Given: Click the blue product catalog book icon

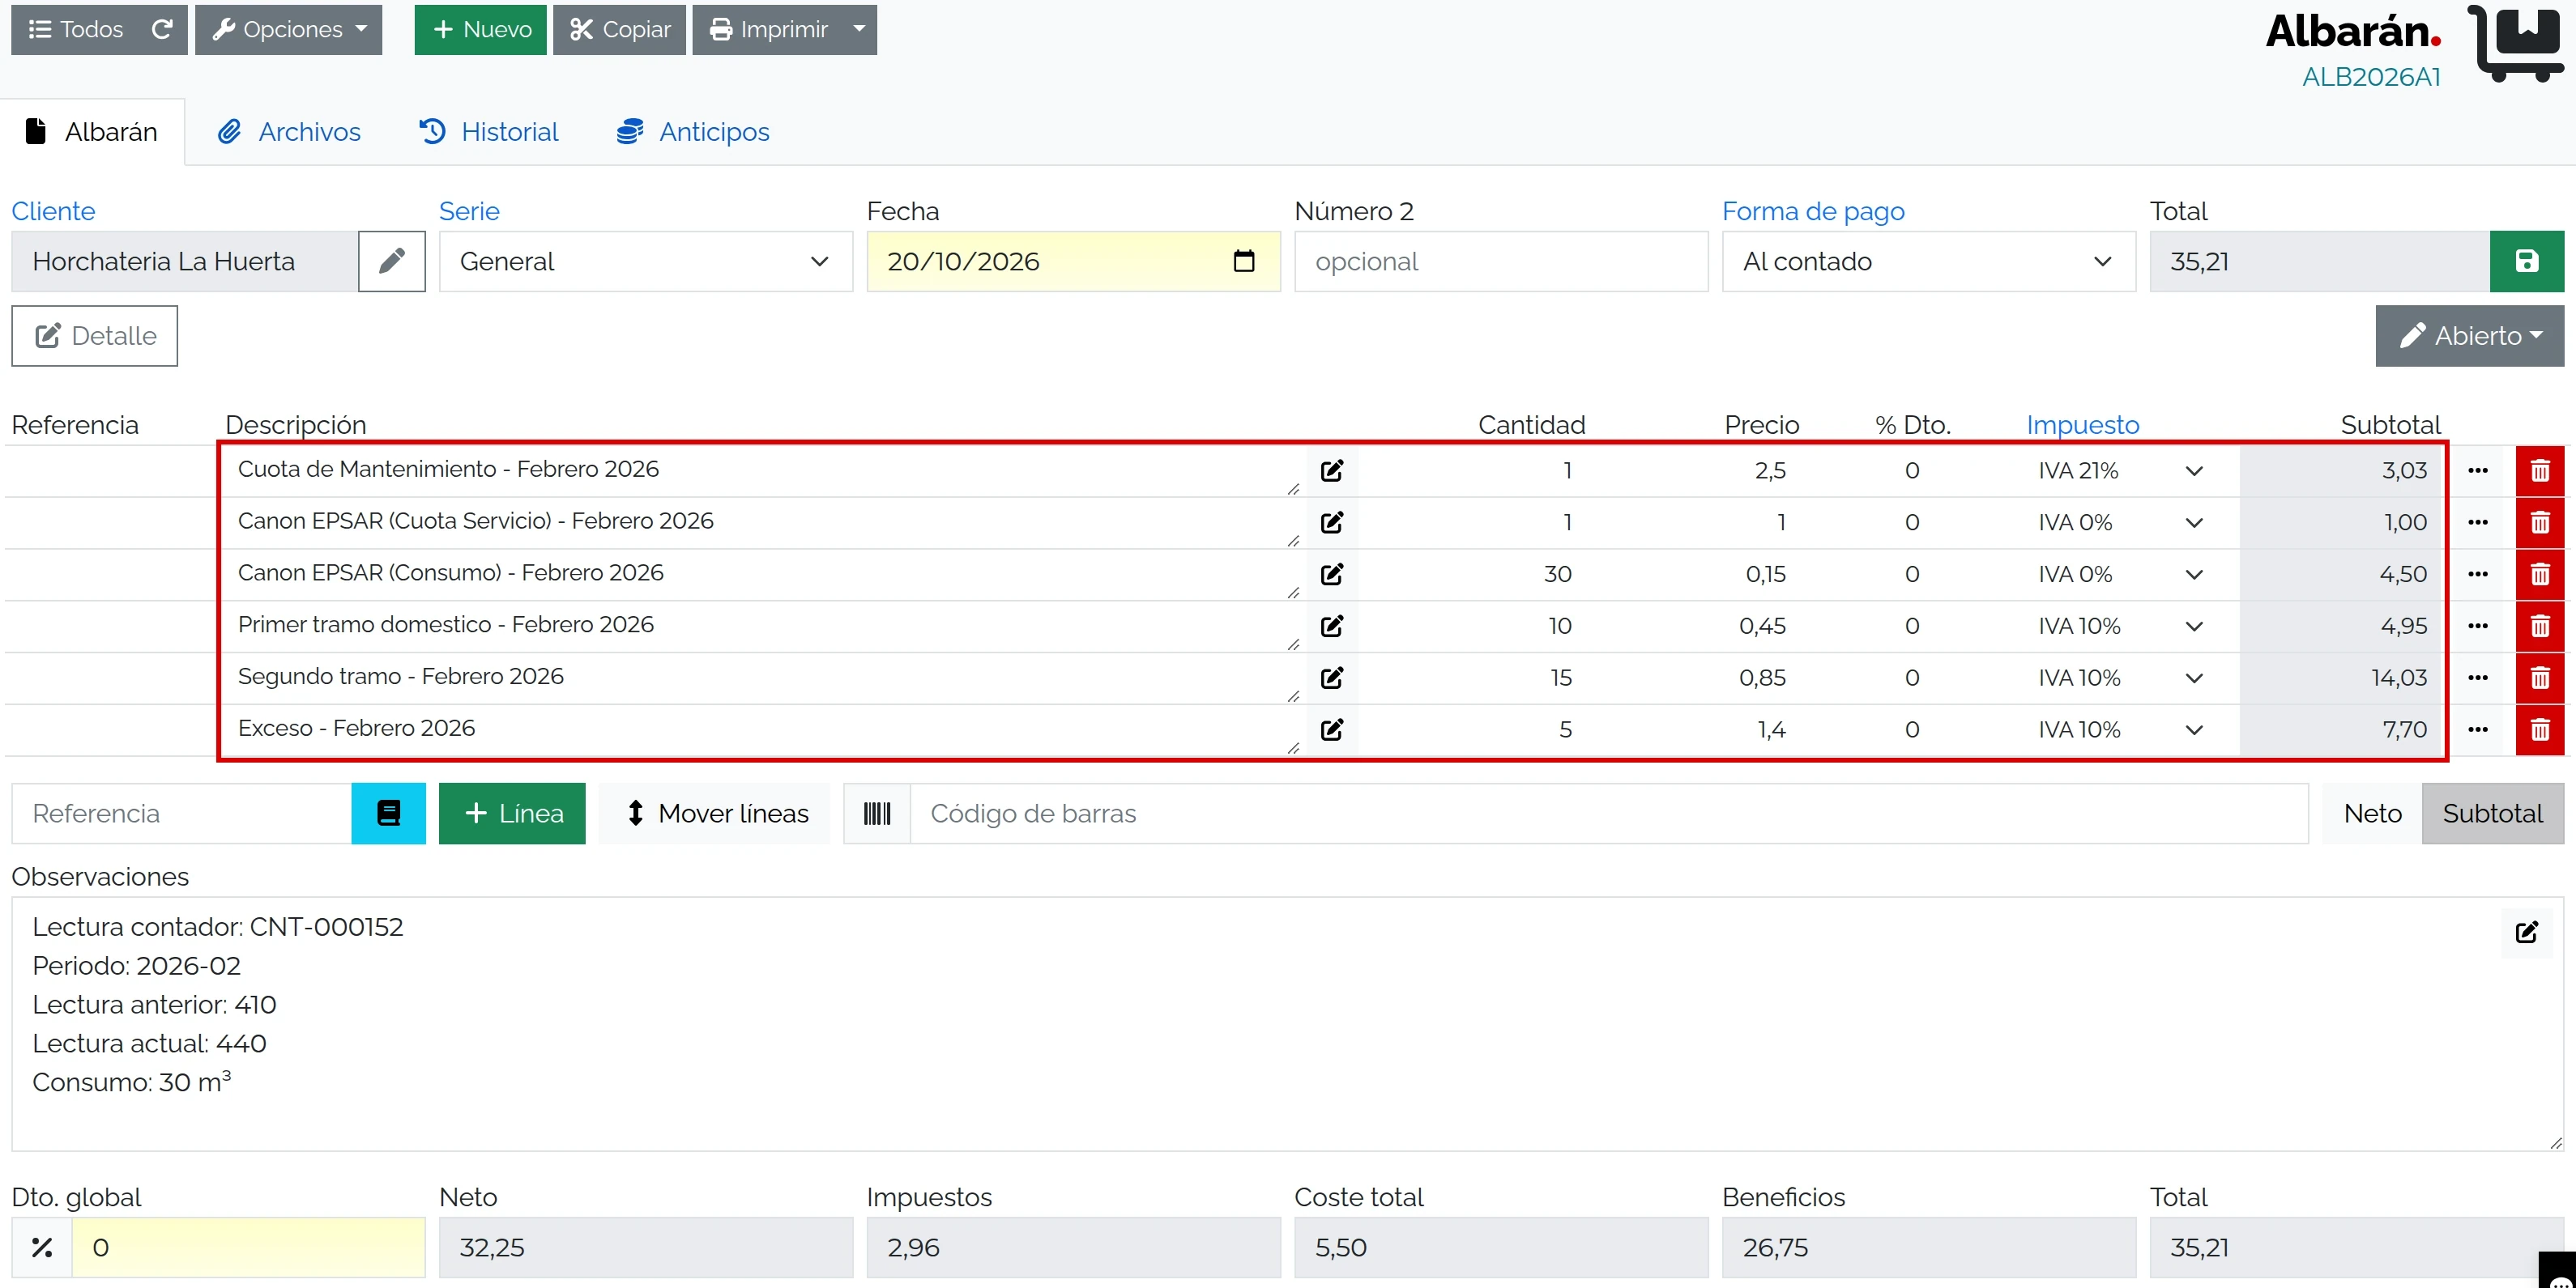Looking at the screenshot, I should (x=389, y=814).
